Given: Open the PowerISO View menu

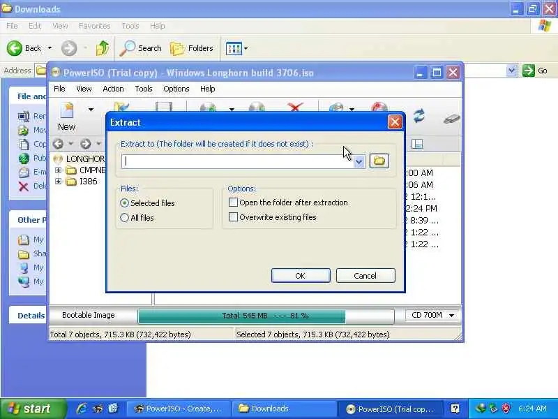Looking at the screenshot, I should [84, 89].
